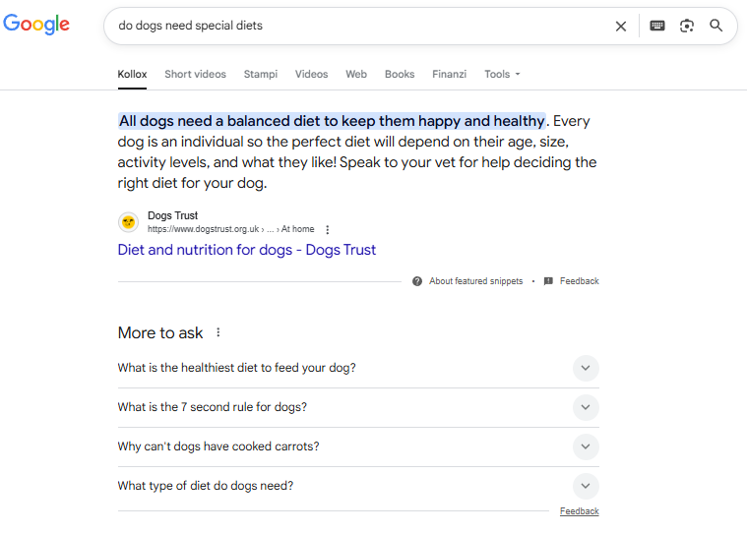Search by image with the camera icon
This screenshot has height=534, width=747.
(687, 26)
